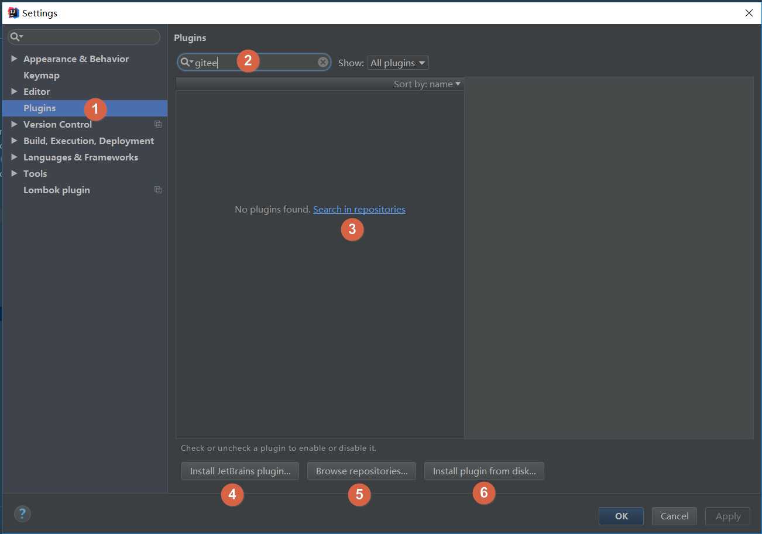Click Install plugin from disk button
Image resolution: width=762 pixels, height=534 pixels.
[x=484, y=471]
